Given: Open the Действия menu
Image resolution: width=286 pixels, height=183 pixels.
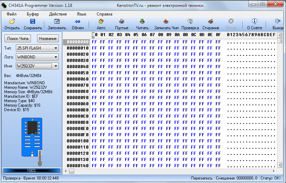Looking at the screenshot, I should (x=58, y=14).
